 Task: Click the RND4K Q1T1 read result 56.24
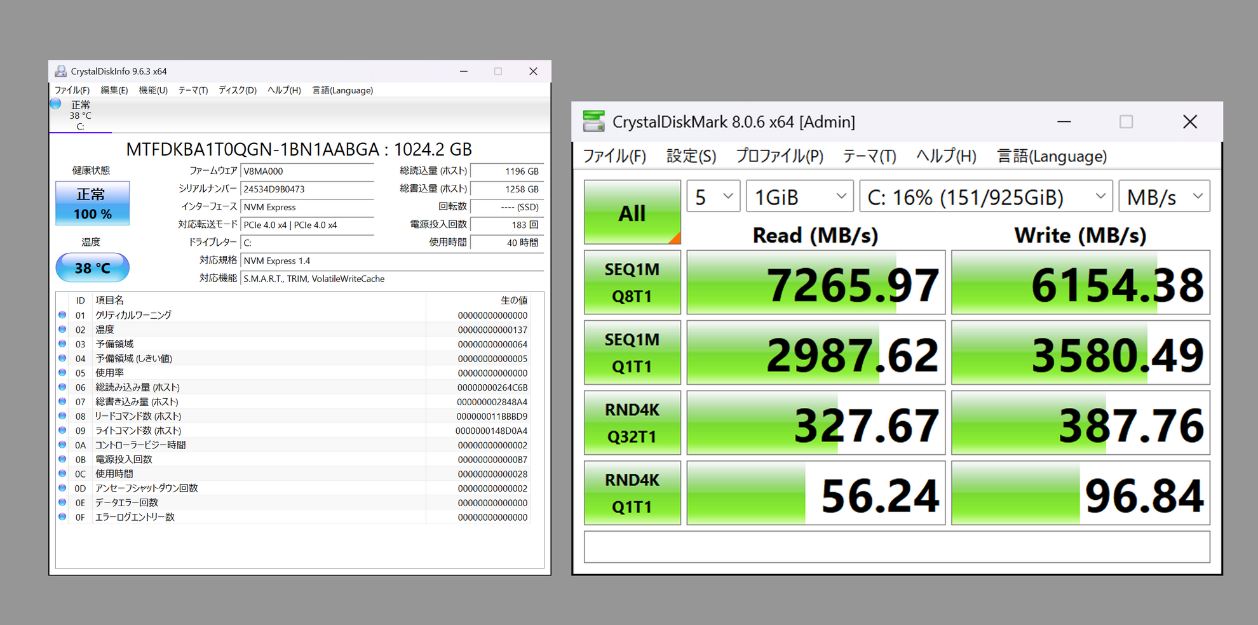click(816, 493)
